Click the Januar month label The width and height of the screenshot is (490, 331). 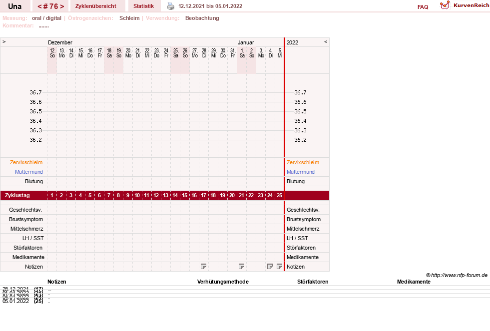click(x=246, y=42)
